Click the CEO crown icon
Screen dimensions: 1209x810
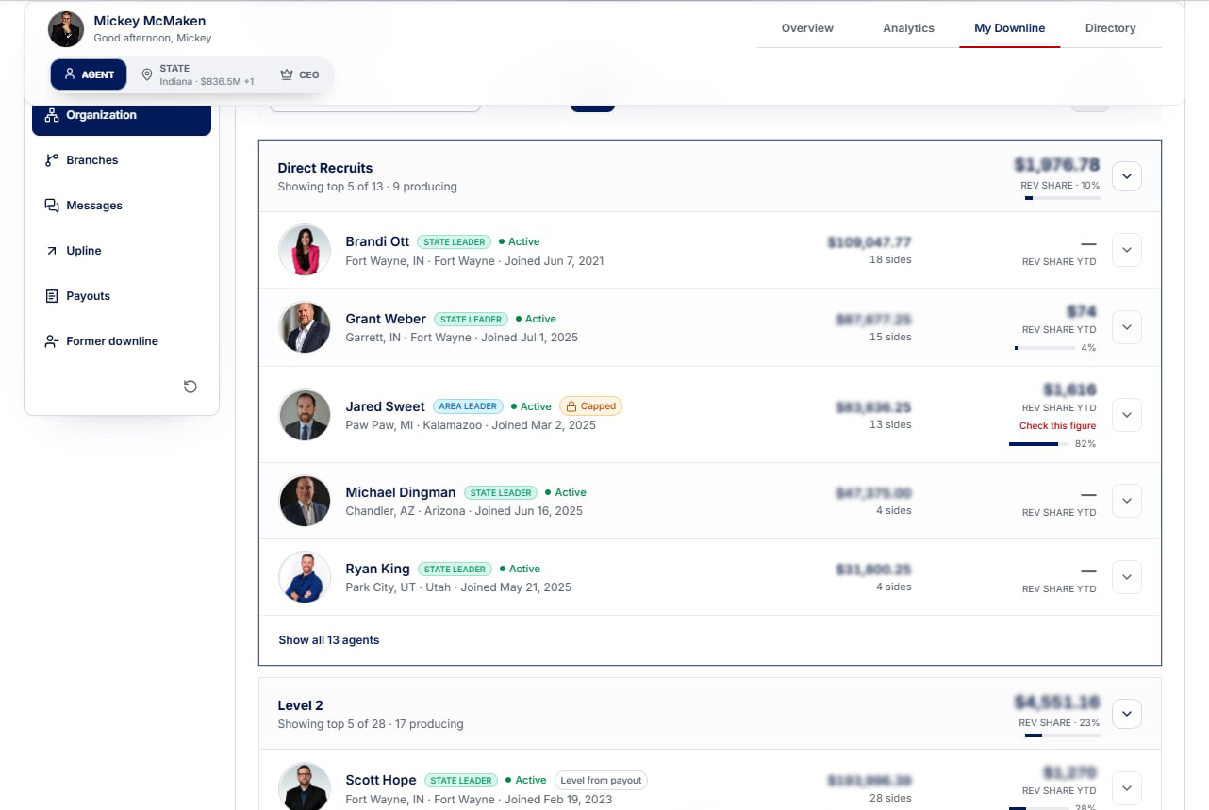coord(287,74)
